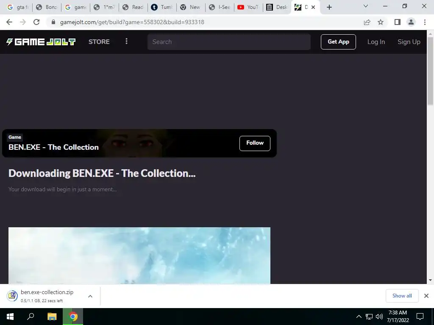Close the current Game Jolt tab
The image size is (434, 325).
tap(313, 7)
